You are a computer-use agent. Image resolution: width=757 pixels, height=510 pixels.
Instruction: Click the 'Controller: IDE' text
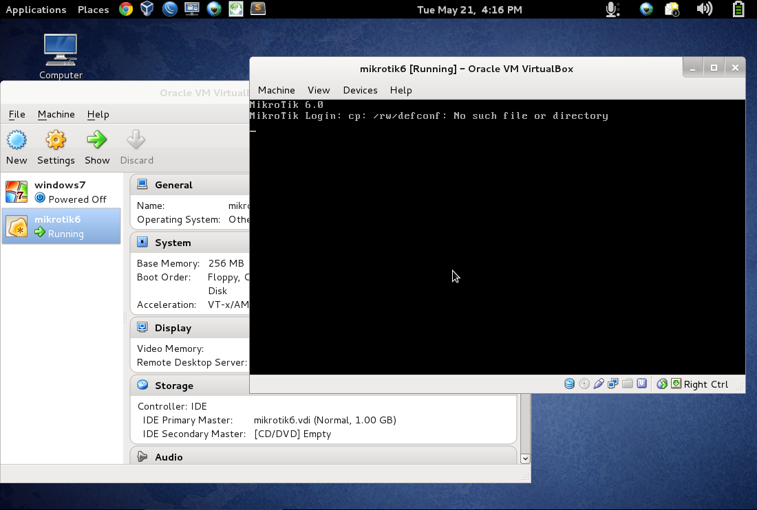tap(172, 406)
